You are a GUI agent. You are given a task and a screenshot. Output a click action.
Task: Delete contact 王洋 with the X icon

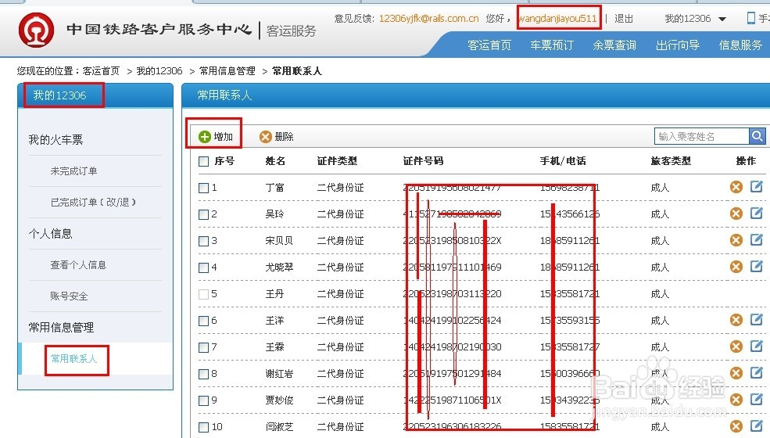coord(736,320)
